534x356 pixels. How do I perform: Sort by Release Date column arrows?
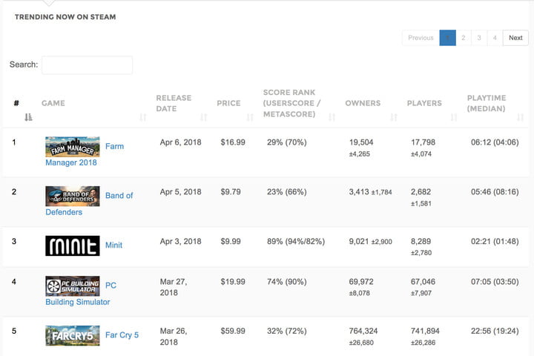pyautogui.click(x=204, y=117)
